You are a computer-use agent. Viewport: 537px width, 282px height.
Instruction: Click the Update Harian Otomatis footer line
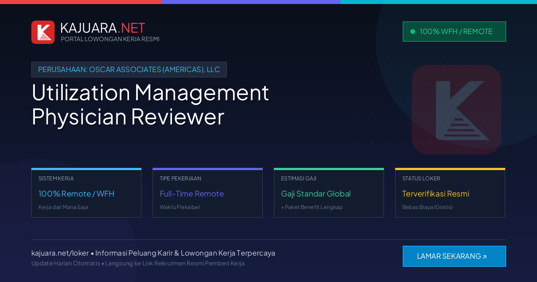pyautogui.click(x=138, y=263)
